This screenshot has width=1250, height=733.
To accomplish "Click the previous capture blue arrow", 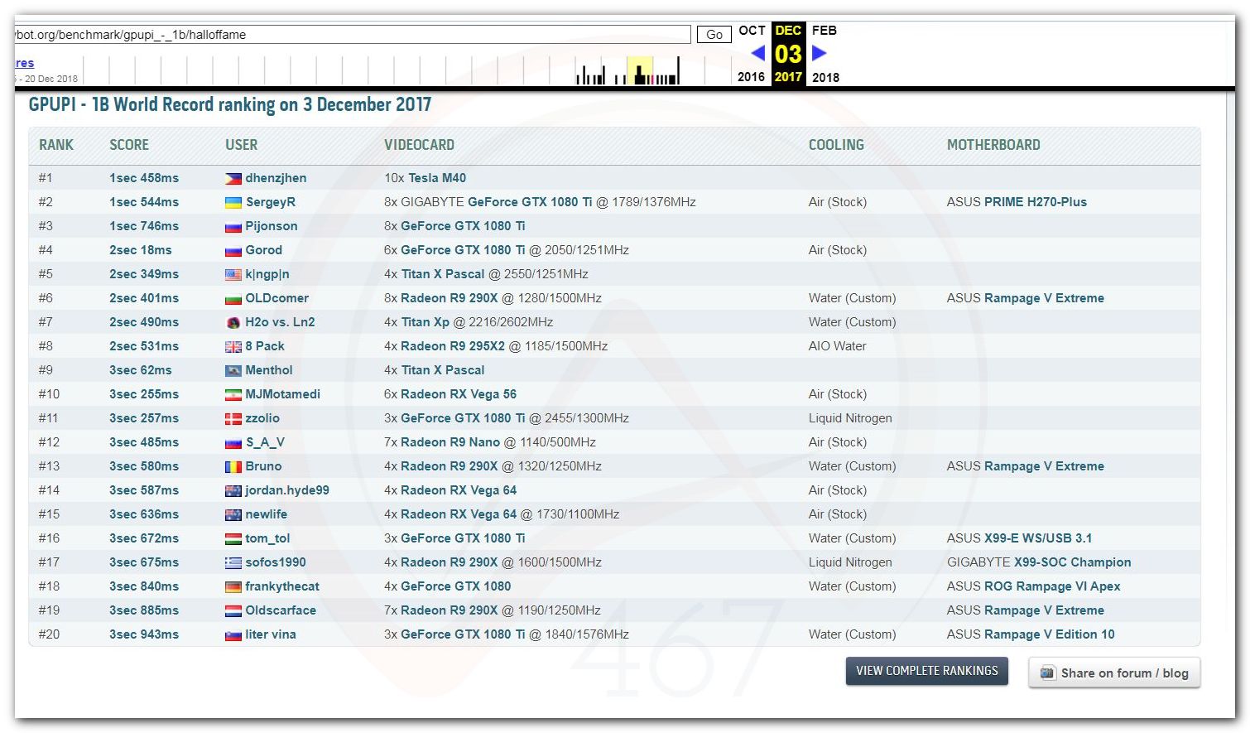I will pos(757,53).
